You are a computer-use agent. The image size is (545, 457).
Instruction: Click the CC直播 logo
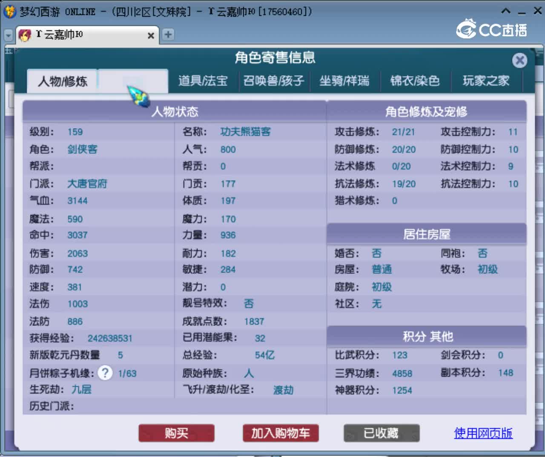click(x=492, y=29)
